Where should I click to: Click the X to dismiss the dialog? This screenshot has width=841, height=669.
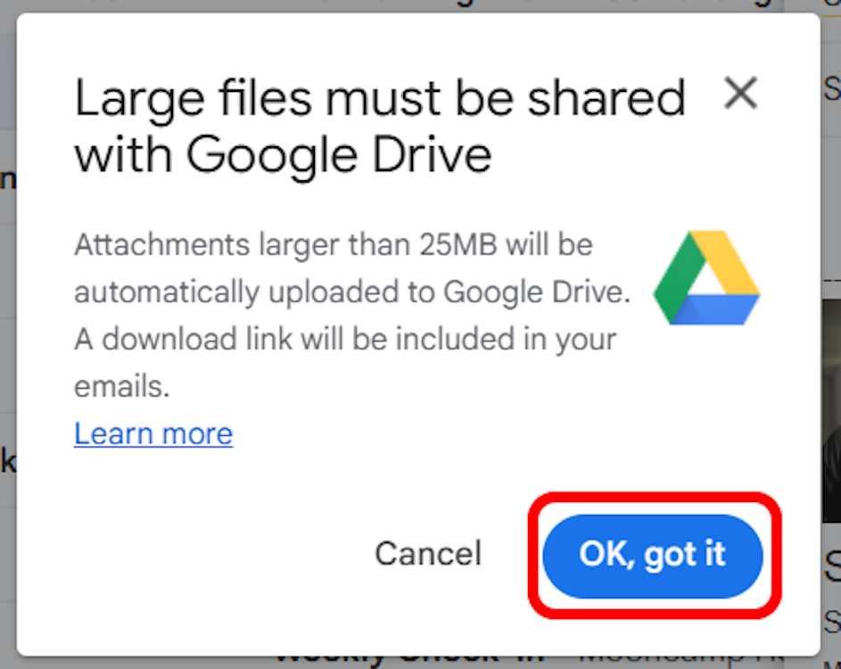tap(740, 93)
